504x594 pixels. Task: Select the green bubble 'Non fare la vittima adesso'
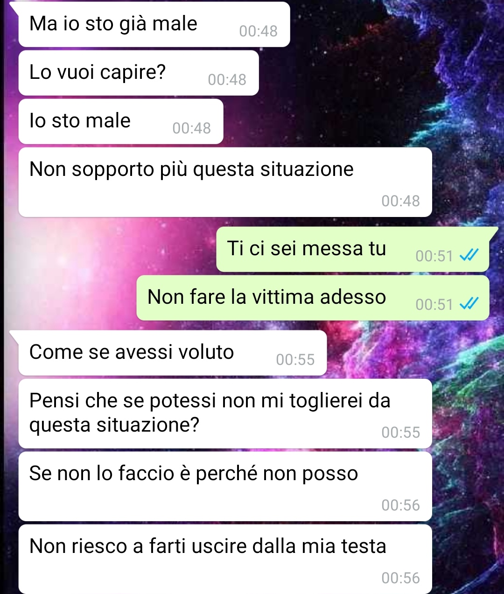[313, 298]
